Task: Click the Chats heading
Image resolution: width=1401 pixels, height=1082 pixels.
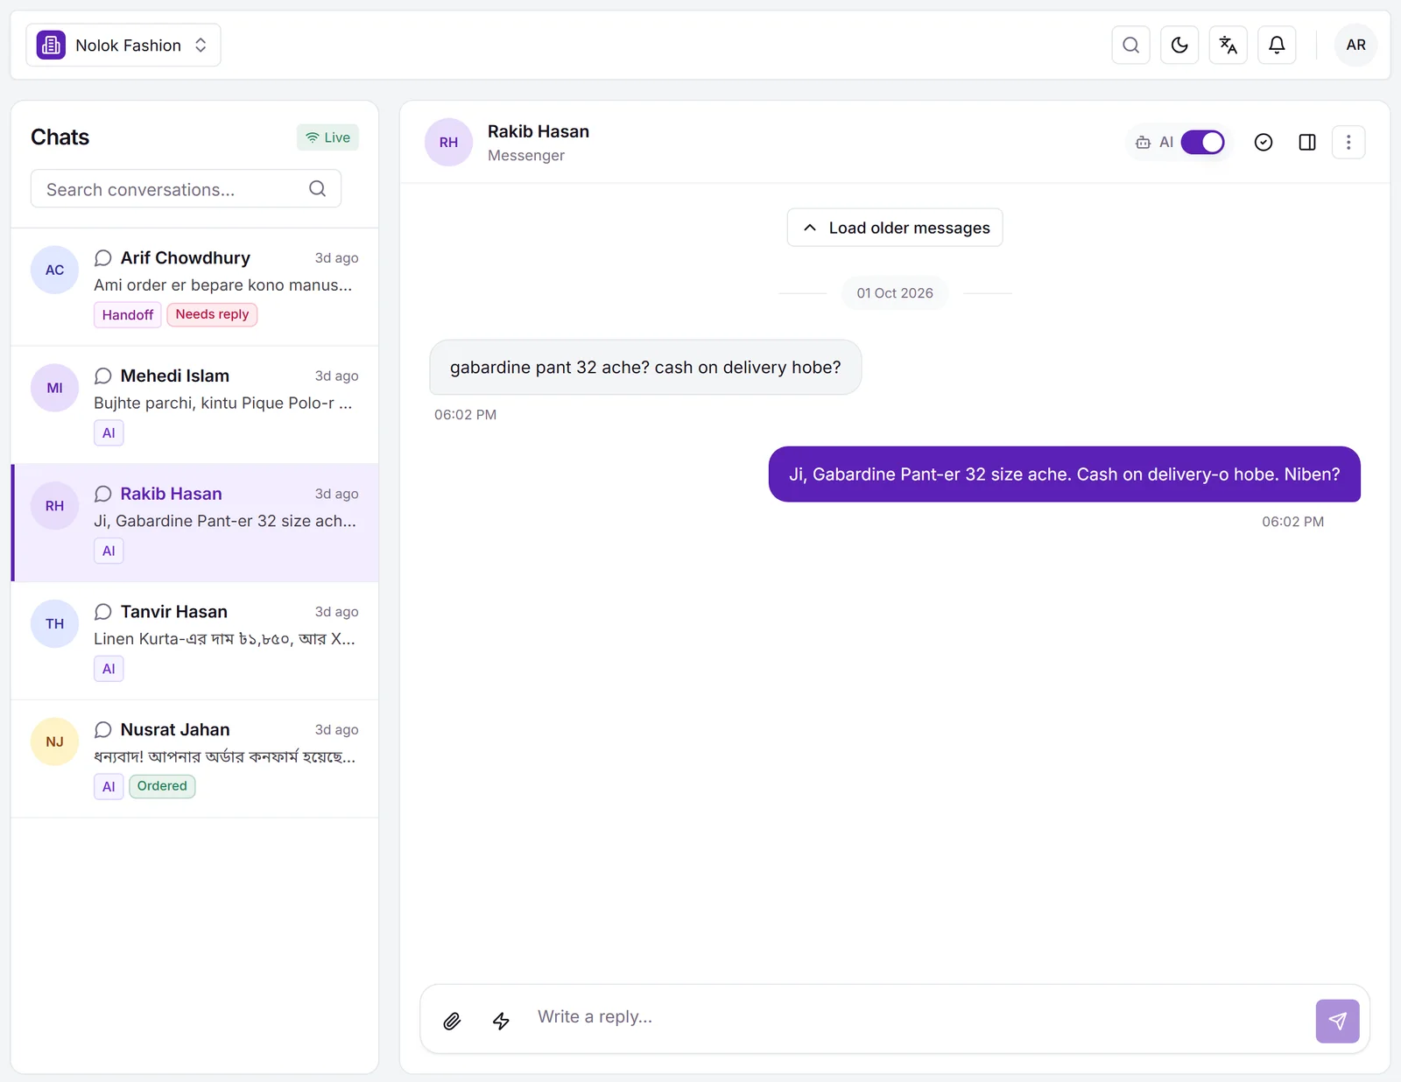Action: click(60, 137)
